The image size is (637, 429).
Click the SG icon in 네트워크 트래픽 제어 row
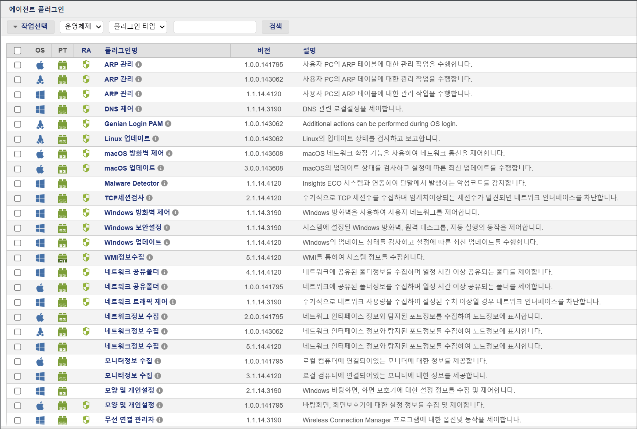[63, 302]
